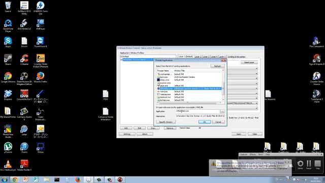Select the dwm.exe process row
Image resolution: width=325 pixels, height=183 pixels.
(189, 77)
